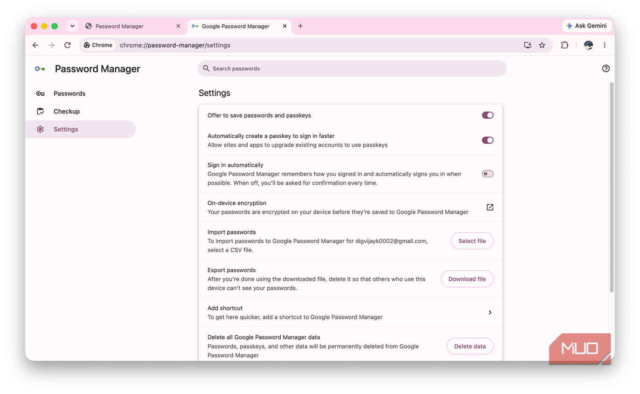
Task: Click the Checkup clipboard icon in sidebar
Action: tap(40, 111)
